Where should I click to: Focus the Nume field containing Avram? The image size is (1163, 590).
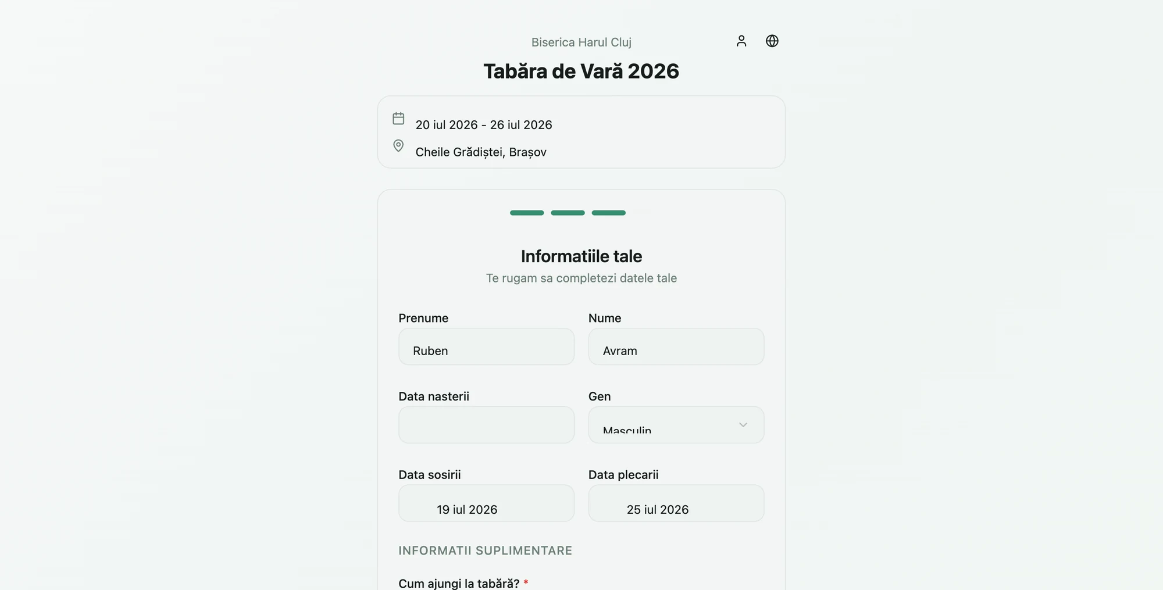[676, 346]
